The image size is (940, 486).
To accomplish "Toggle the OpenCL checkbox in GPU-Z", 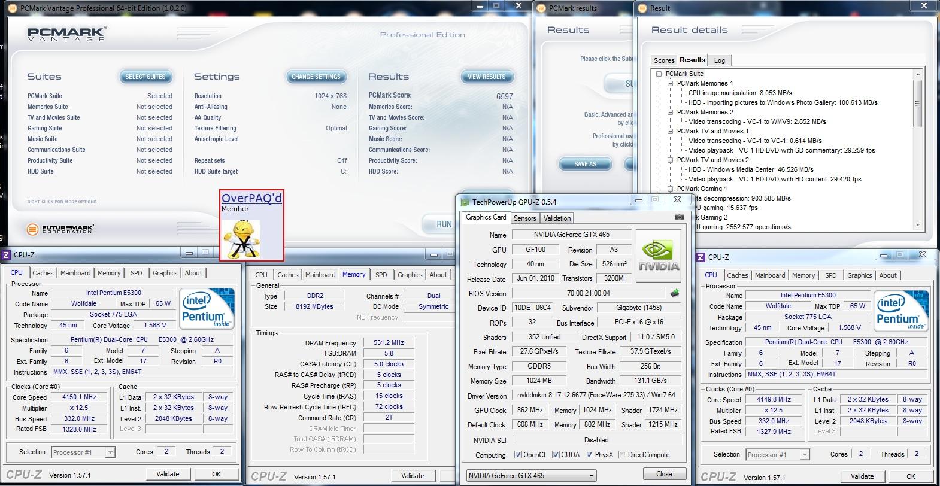I will click(518, 455).
